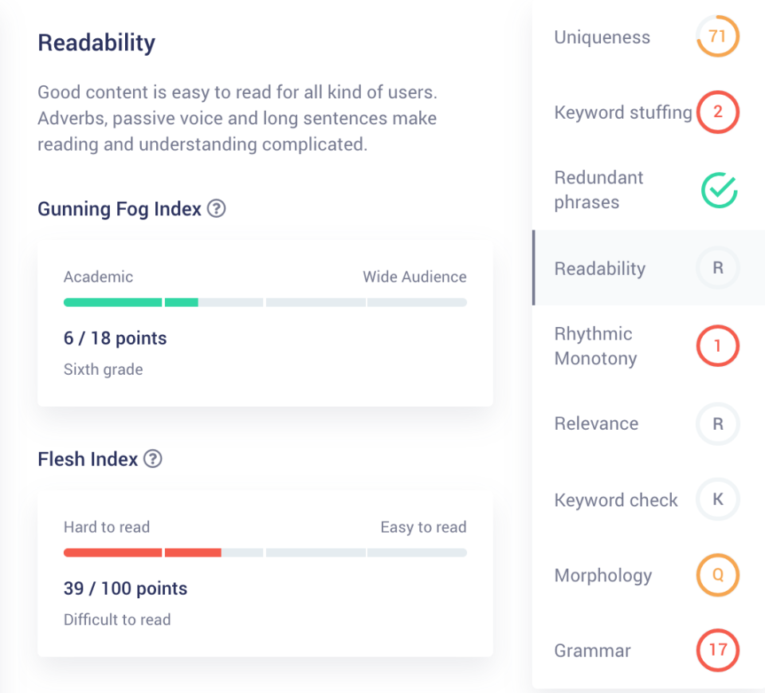Click the red Flesh Index progress bar

tap(142, 553)
